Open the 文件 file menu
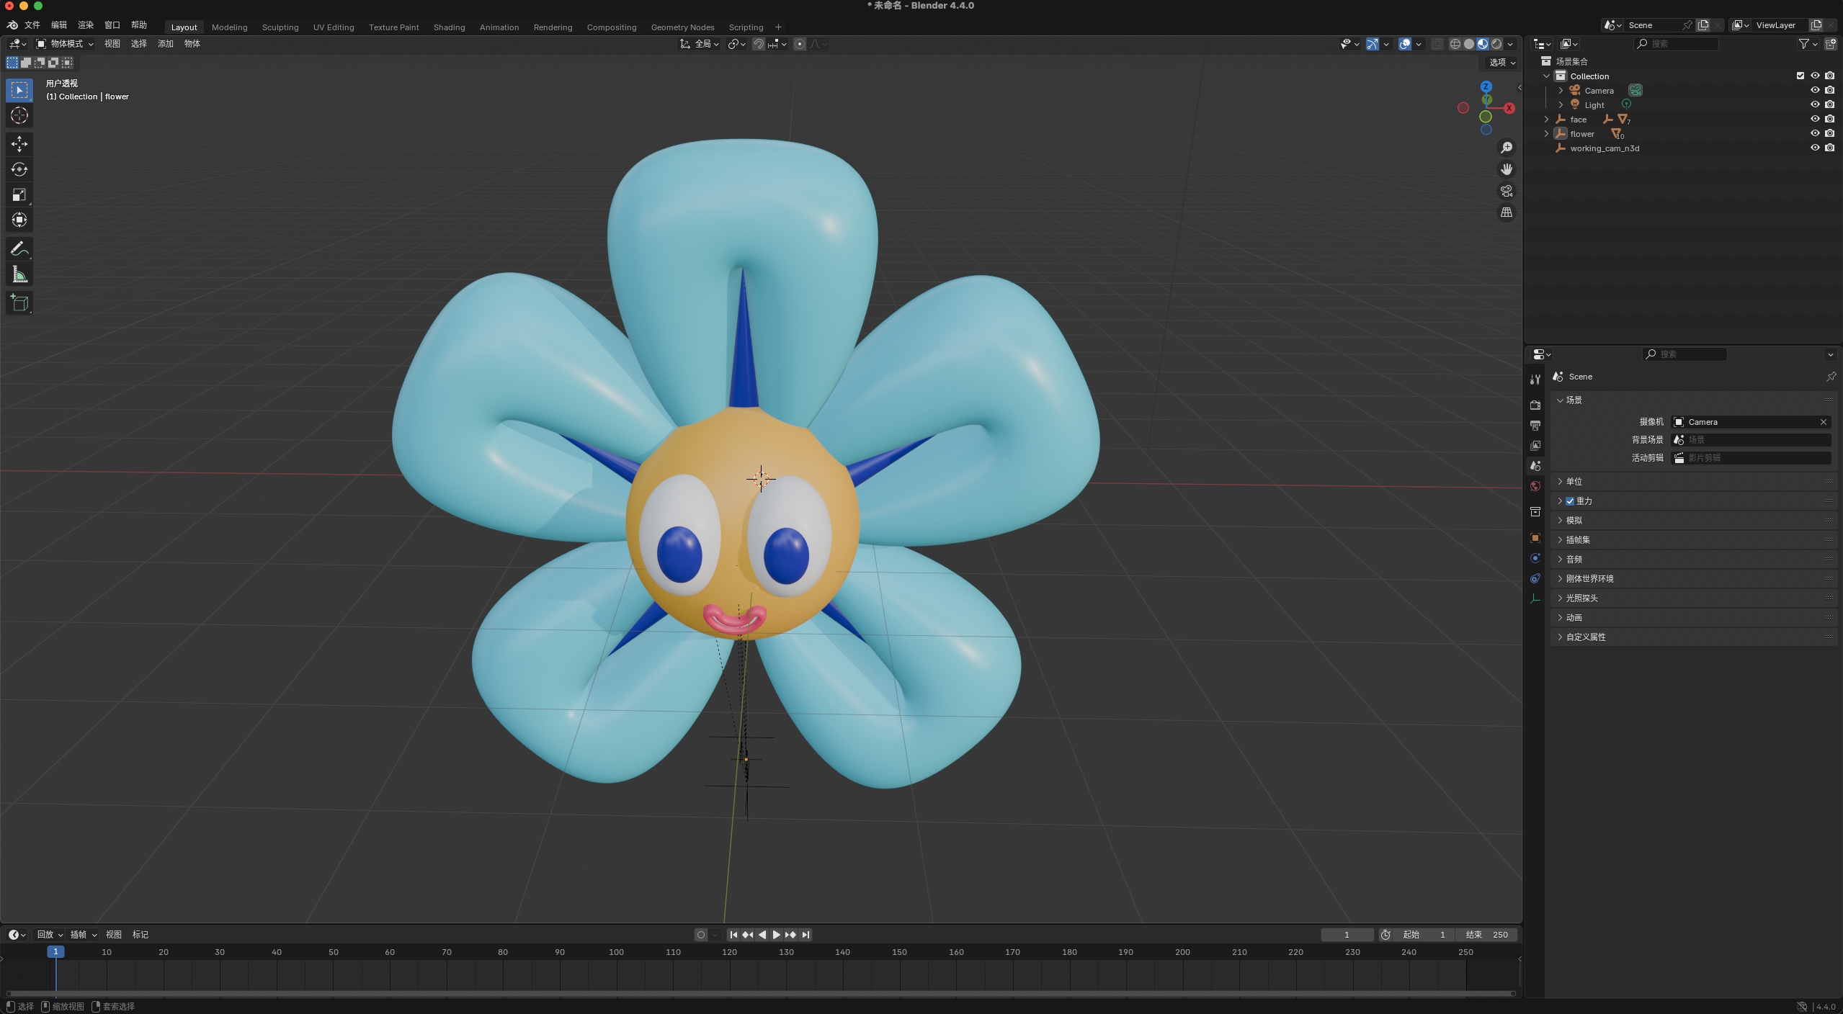1843x1014 pixels. pos(32,25)
